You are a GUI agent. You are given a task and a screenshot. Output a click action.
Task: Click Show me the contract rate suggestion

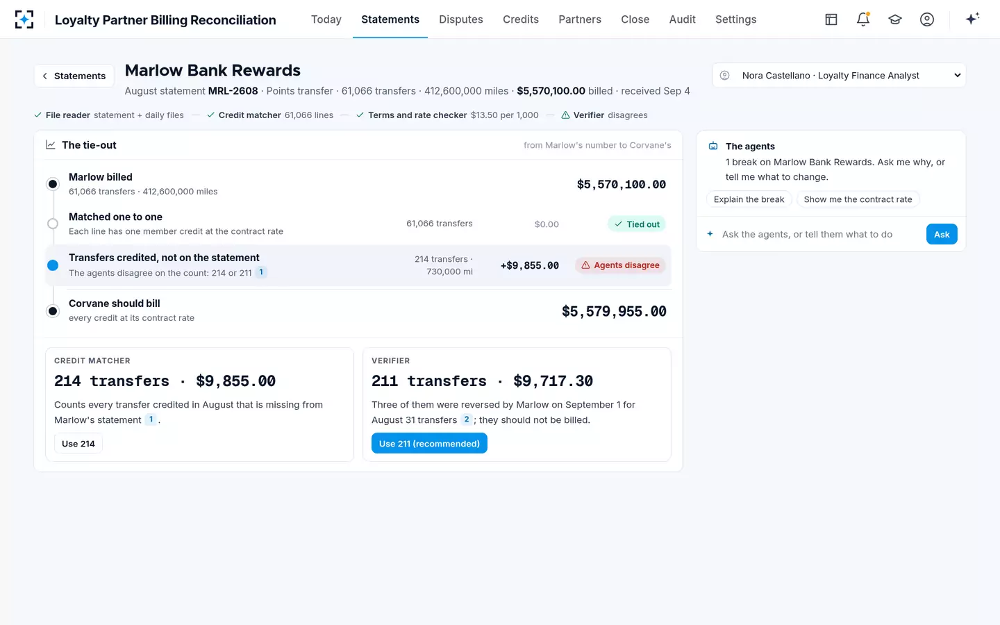coord(858,199)
